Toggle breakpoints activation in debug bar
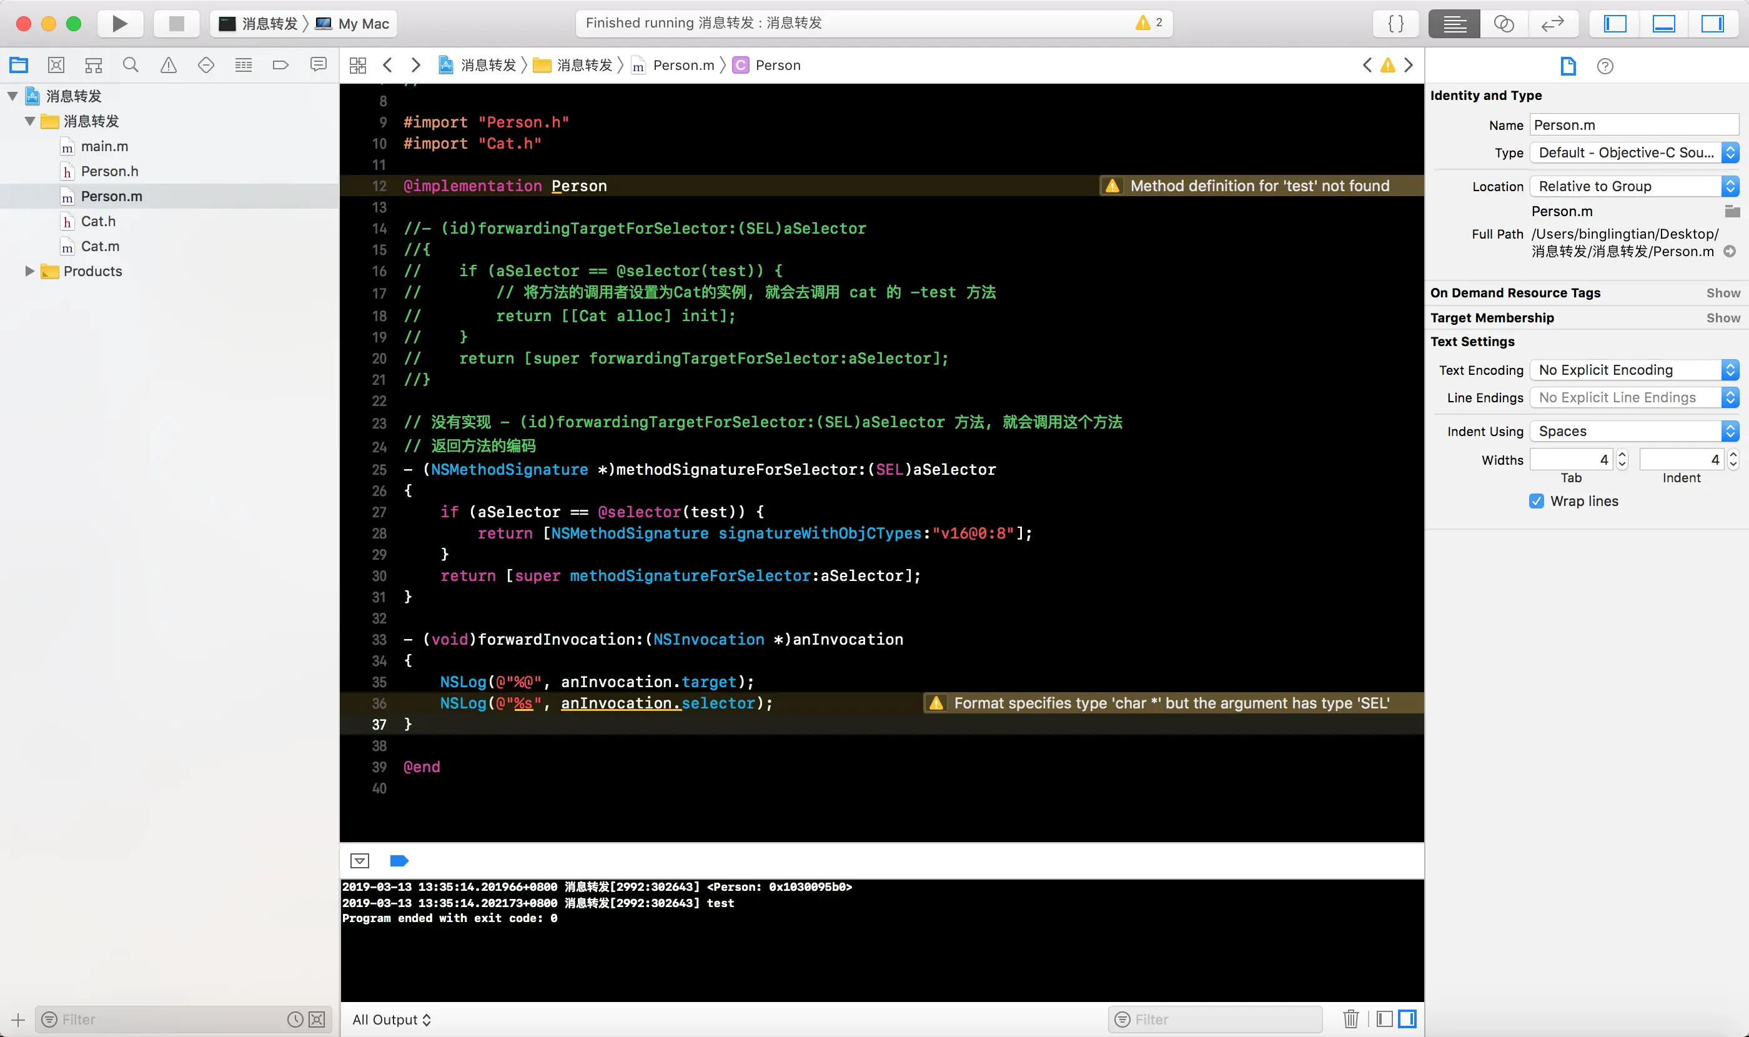 (399, 861)
